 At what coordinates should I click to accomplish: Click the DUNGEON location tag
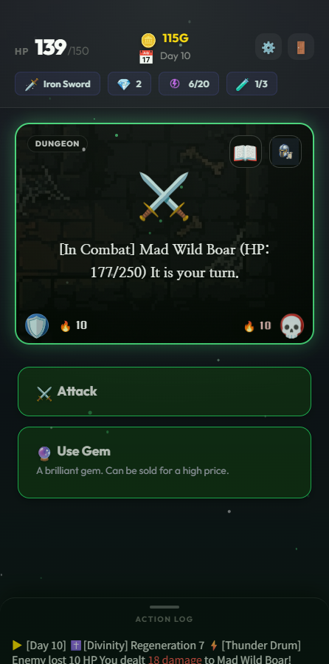(58, 143)
